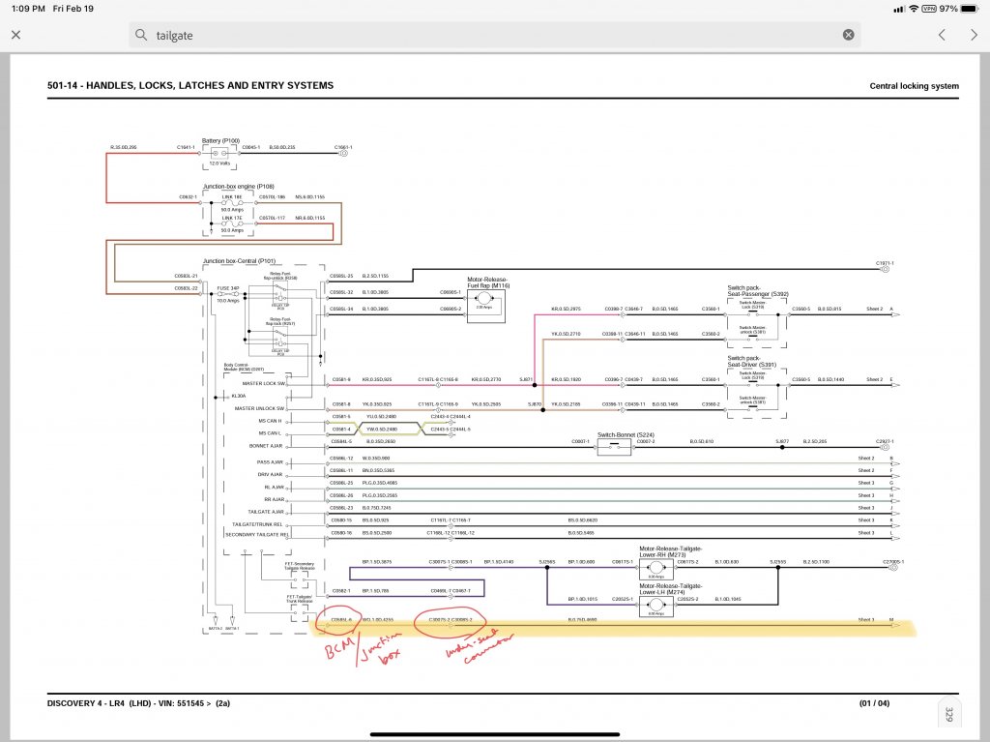Select the "(01 / 04)" sheet number
990x742 pixels.
point(874,702)
